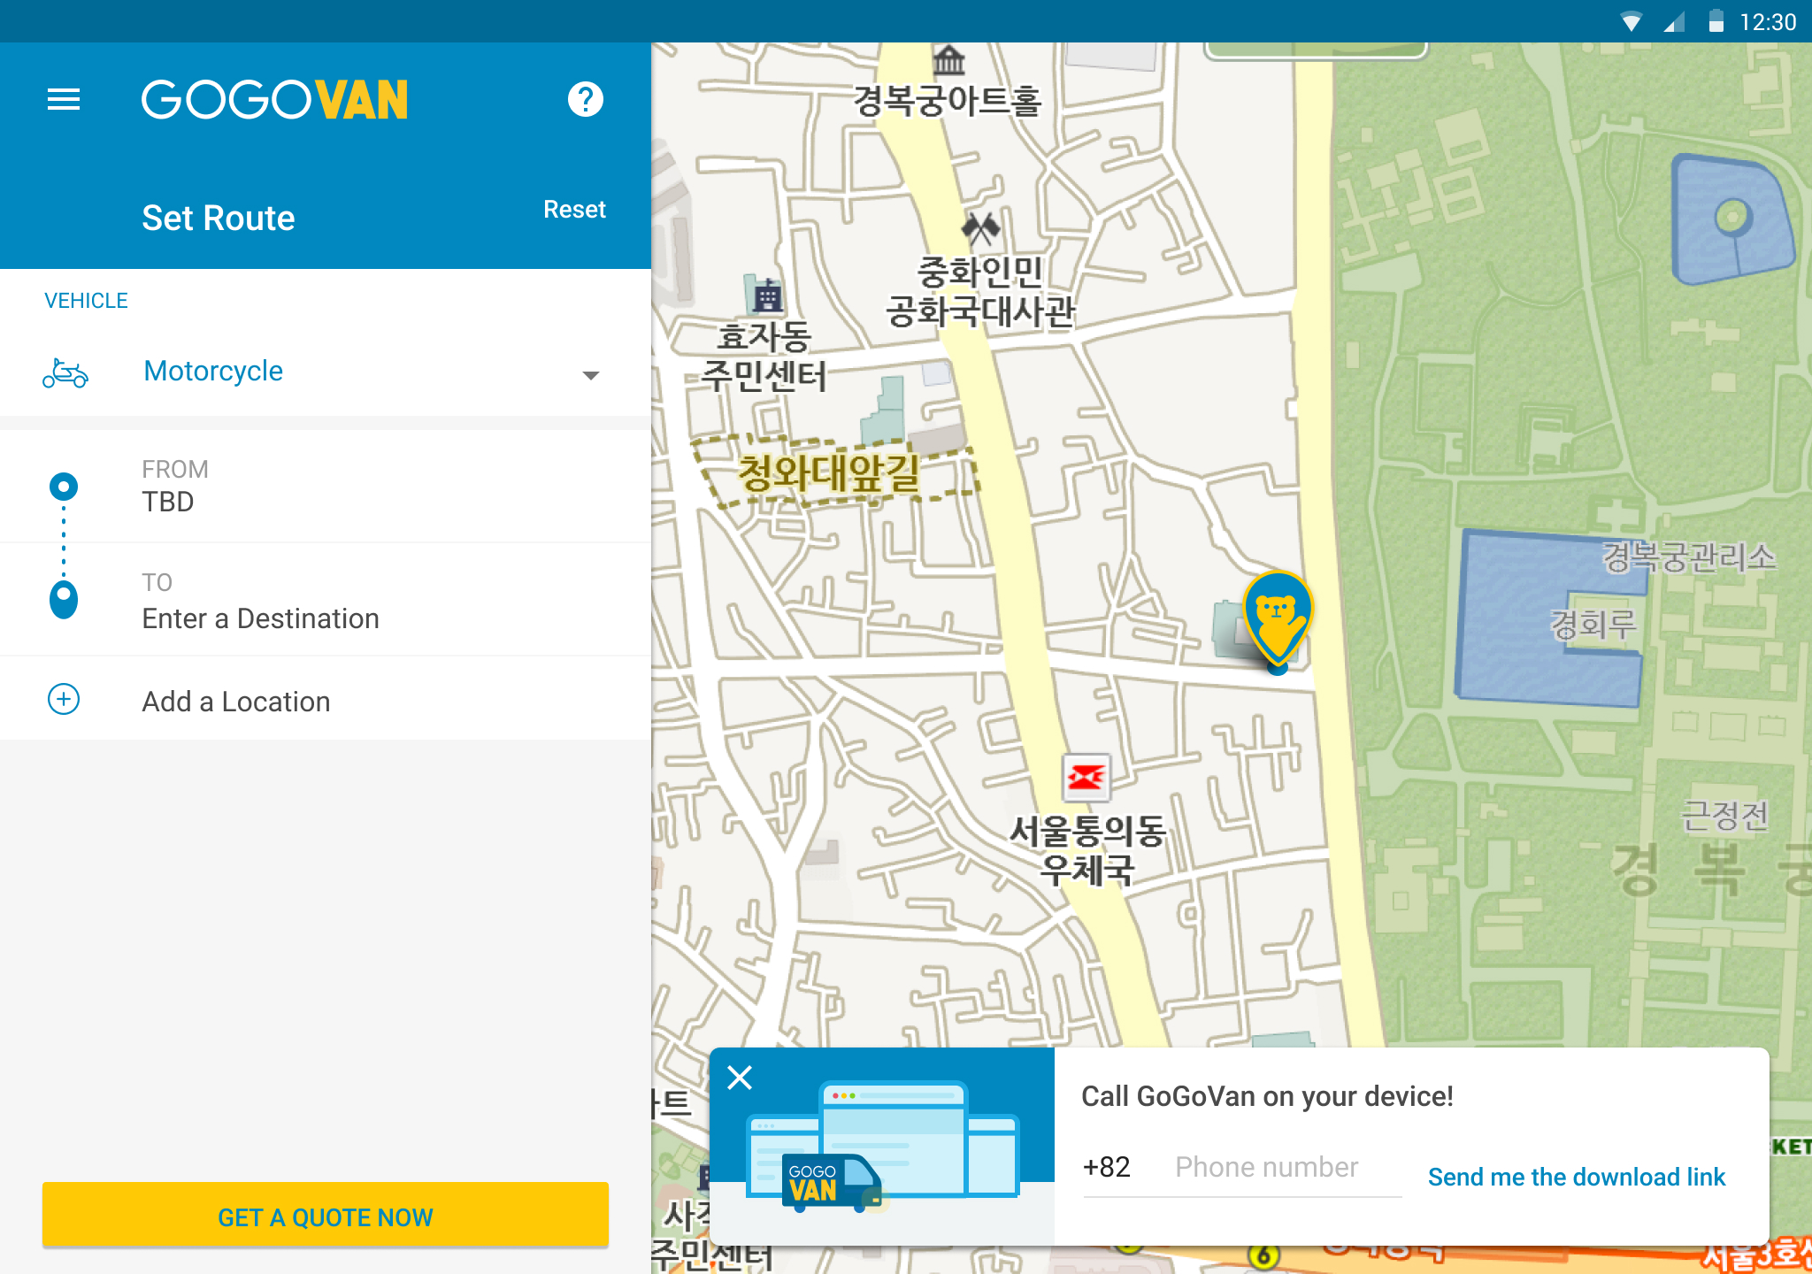Open the hamburger navigation menu

[x=64, y=99]
